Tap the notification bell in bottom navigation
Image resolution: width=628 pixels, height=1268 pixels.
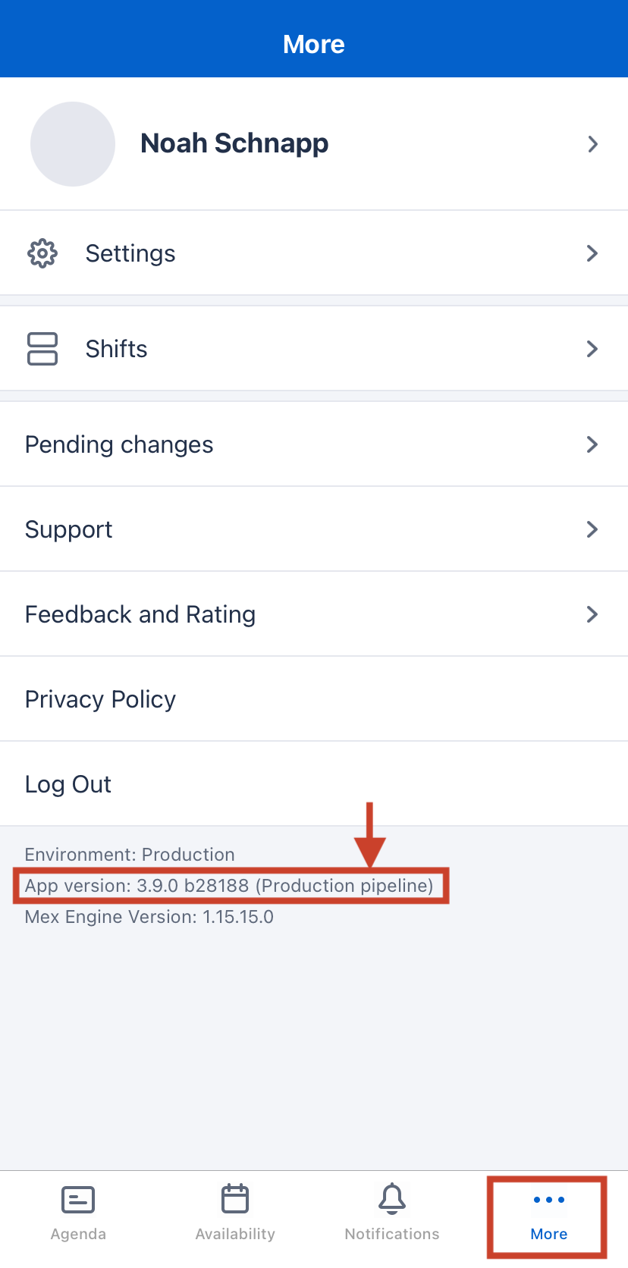[391, 1199]
